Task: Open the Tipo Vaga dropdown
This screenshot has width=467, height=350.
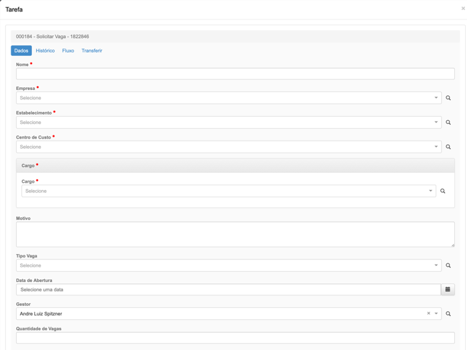Action: [229, 265]
